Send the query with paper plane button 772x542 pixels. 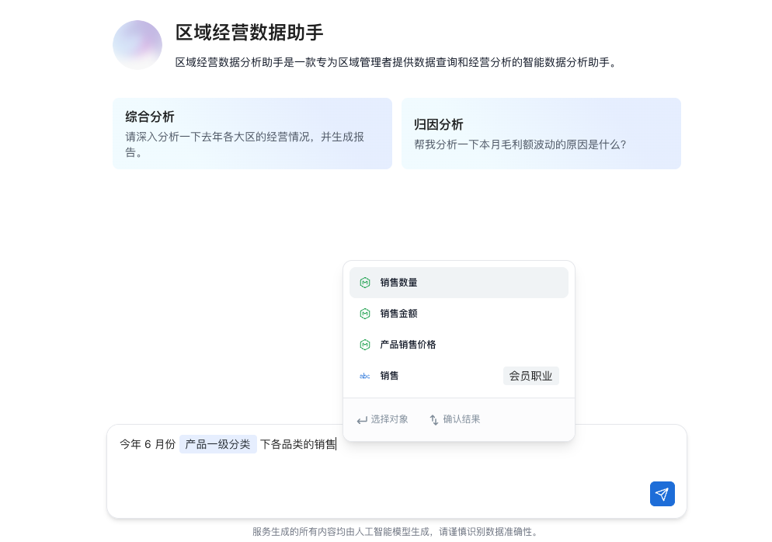662,494
